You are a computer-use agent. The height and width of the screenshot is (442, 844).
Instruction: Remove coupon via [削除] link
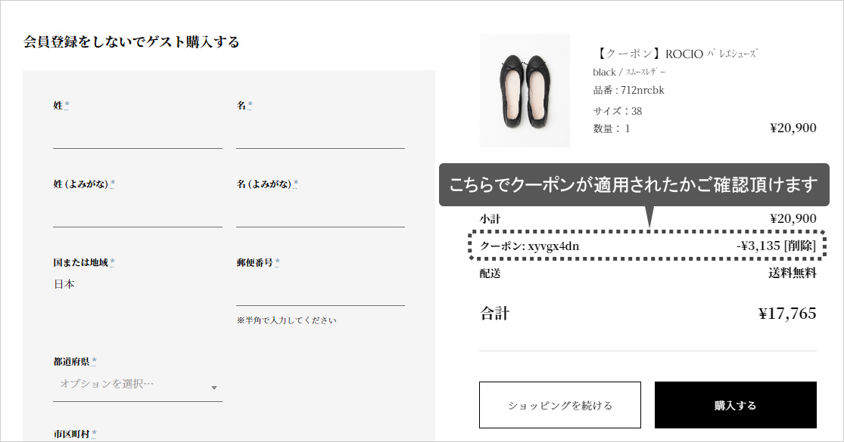800,246
